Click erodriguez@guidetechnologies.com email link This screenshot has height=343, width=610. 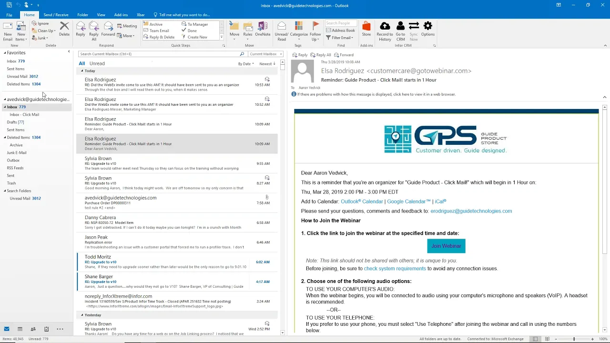coord(471,211)
